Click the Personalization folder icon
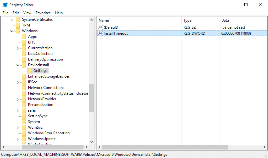The width and height of the screenshot is (268, 158). point(24,105)
